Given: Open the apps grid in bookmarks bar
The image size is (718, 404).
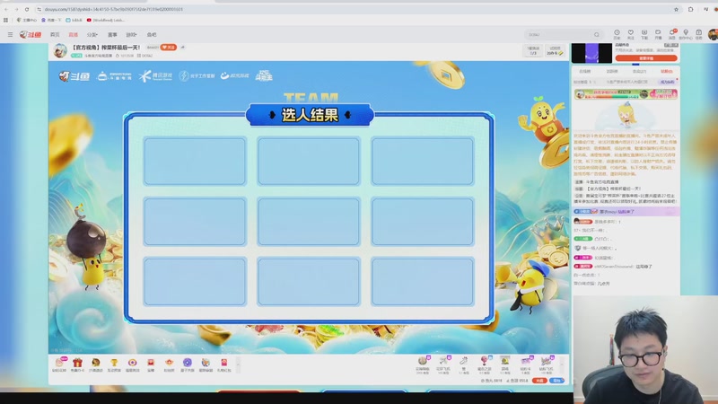Looking at the screenshot, I should point(5,20).
